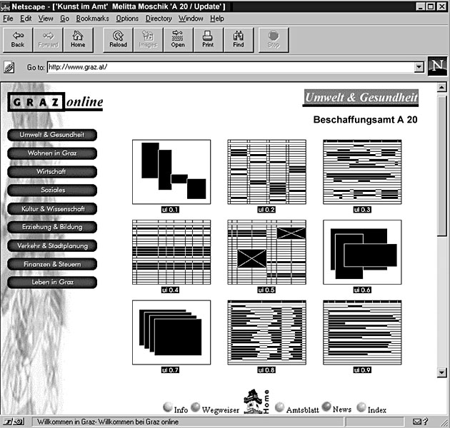Click the Netscape window system menu icon
450x428 pixels.
click(x=5, y=6)
